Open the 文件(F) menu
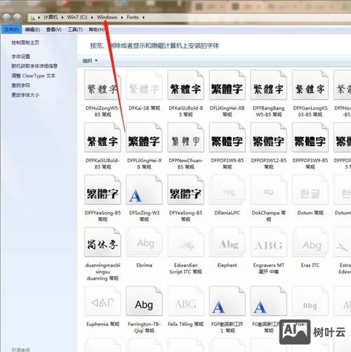The height and width of the screenshot is (352, 351). [11, 30]
